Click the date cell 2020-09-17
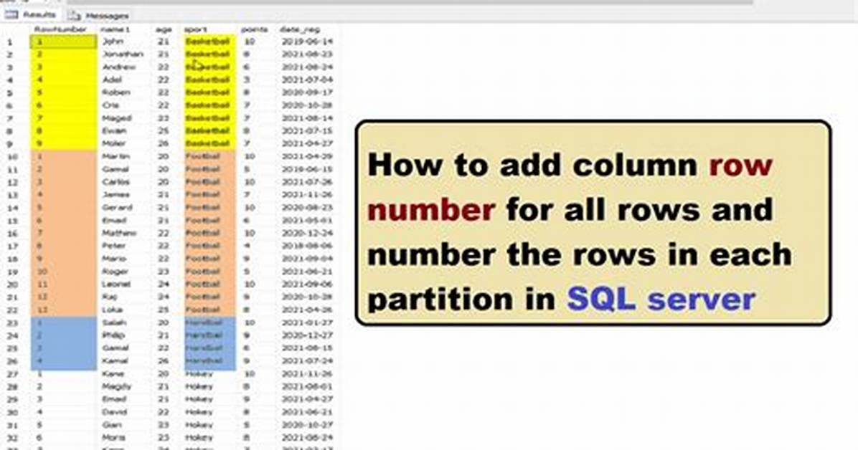Viewport: 858px width, 450px height. coord(307,92)
